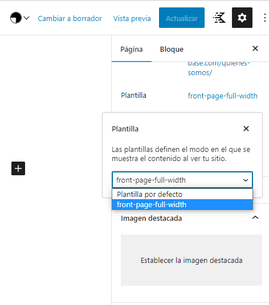Close the Plantilla popover
Screen dimensions: 269x305
pyautogui.click(x=246, y=129)
